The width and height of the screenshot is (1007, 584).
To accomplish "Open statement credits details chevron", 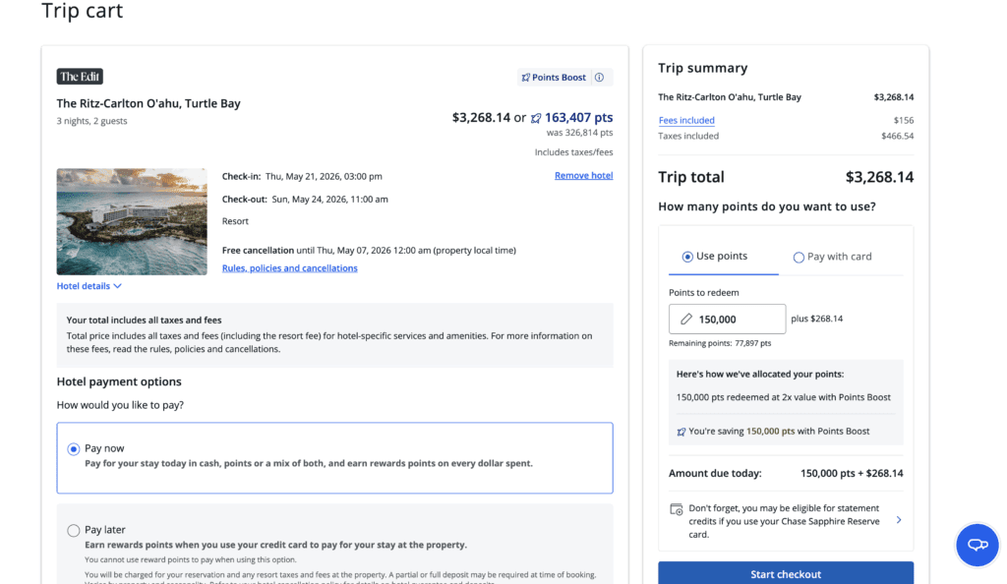I will pyautogui.click(x=898, y=520).
